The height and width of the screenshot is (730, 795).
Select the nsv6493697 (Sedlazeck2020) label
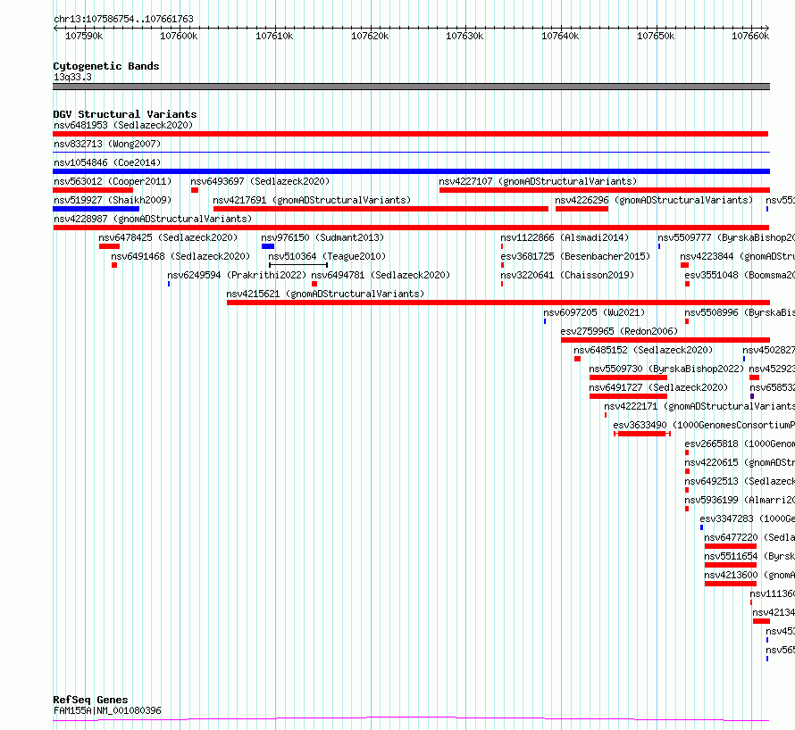click(x=260, y=181)
